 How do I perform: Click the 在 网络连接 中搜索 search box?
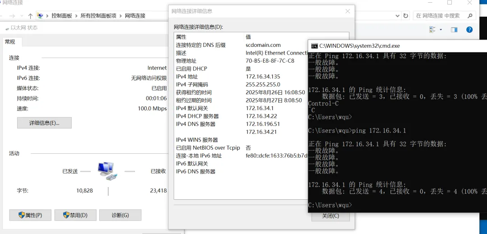[444, 15]
